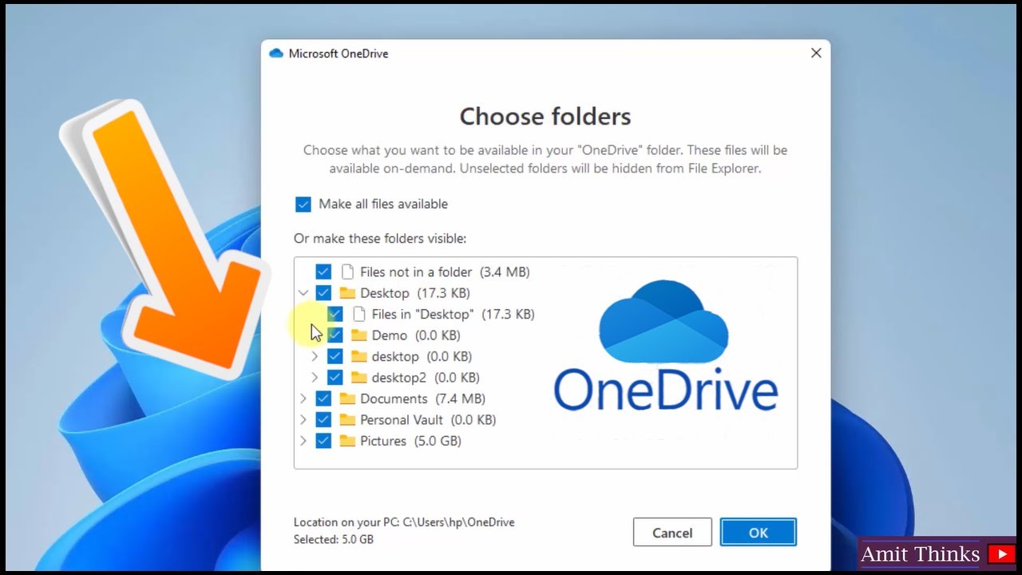Collapse the Desktop folder tree
The image size is (1022, 575).
tap(303, 293)
